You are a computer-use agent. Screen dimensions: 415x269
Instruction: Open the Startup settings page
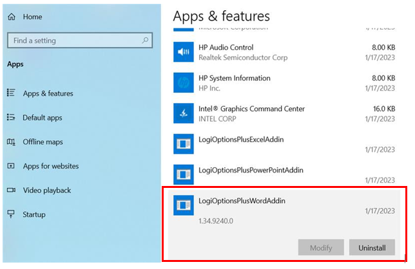pos(34,214)
